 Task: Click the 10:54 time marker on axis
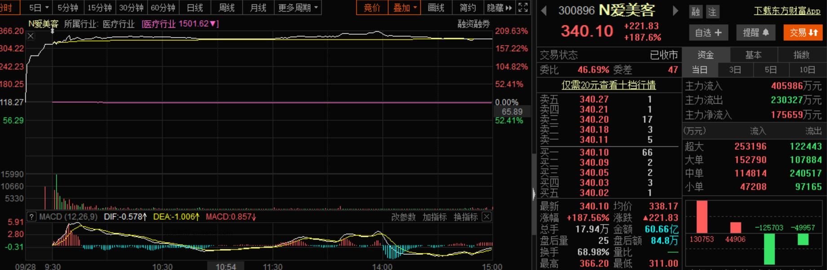click(226, 266)
